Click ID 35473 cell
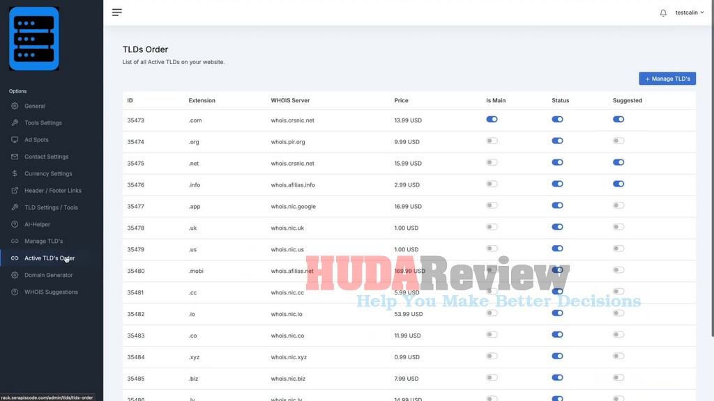The height and width of the screenshot is (401, 714). click(136, 120)
